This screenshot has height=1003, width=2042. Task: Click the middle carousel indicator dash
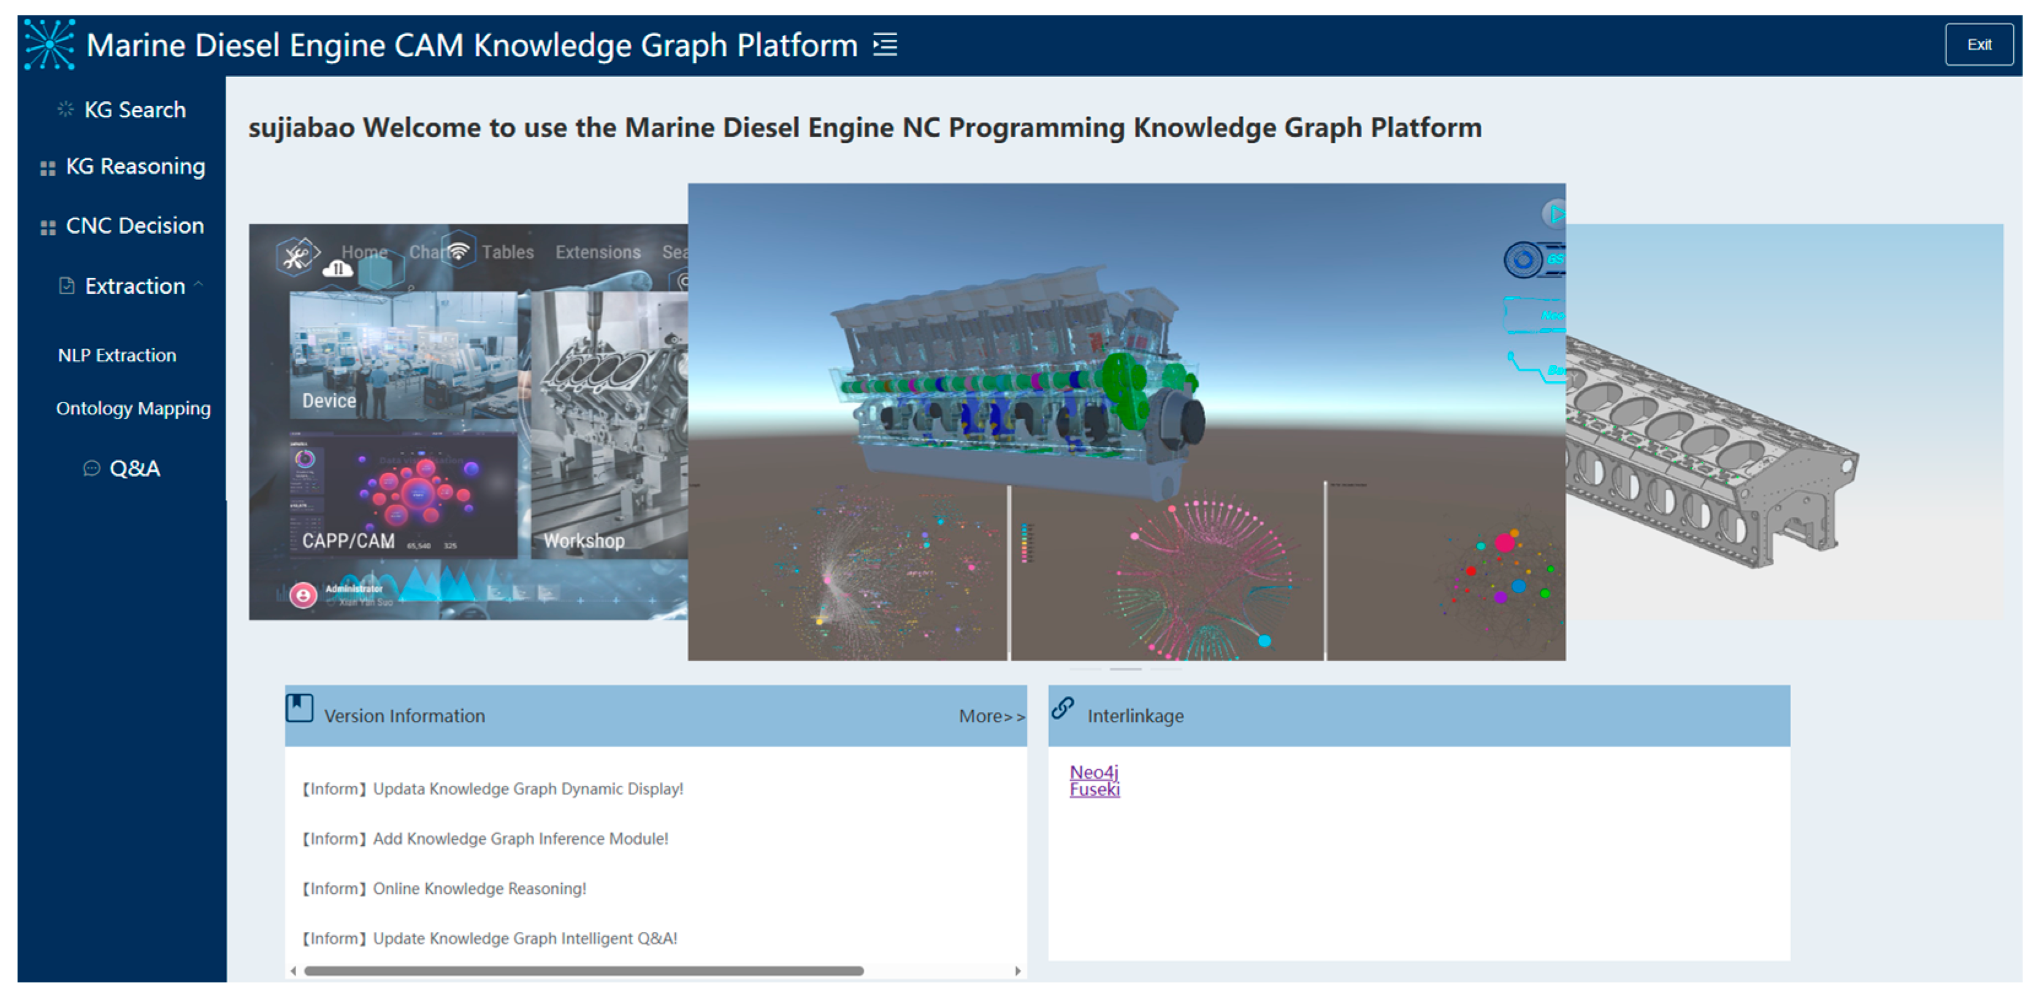[1126, 669]
